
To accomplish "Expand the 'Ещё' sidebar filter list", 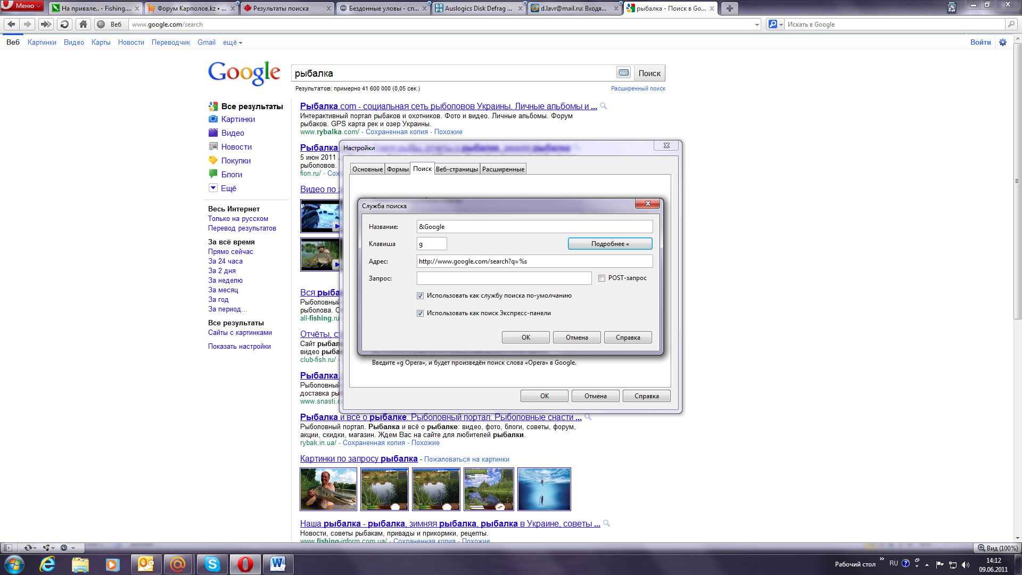I will 222,188.
